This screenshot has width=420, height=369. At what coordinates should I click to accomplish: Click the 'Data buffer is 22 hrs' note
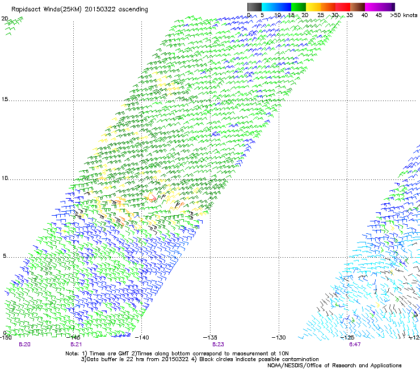pos(200,359)
